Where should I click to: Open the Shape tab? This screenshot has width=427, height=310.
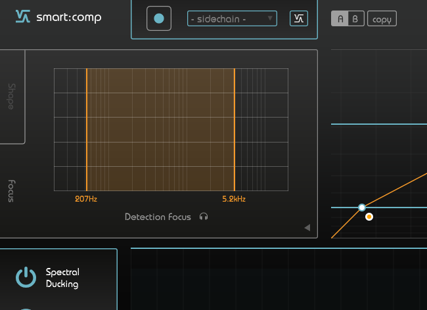tap(11, 97)
